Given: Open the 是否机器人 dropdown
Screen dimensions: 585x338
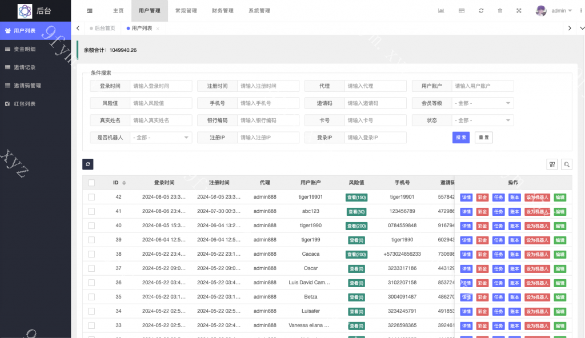Looking at the screenshot, I should tap(161, 138).
